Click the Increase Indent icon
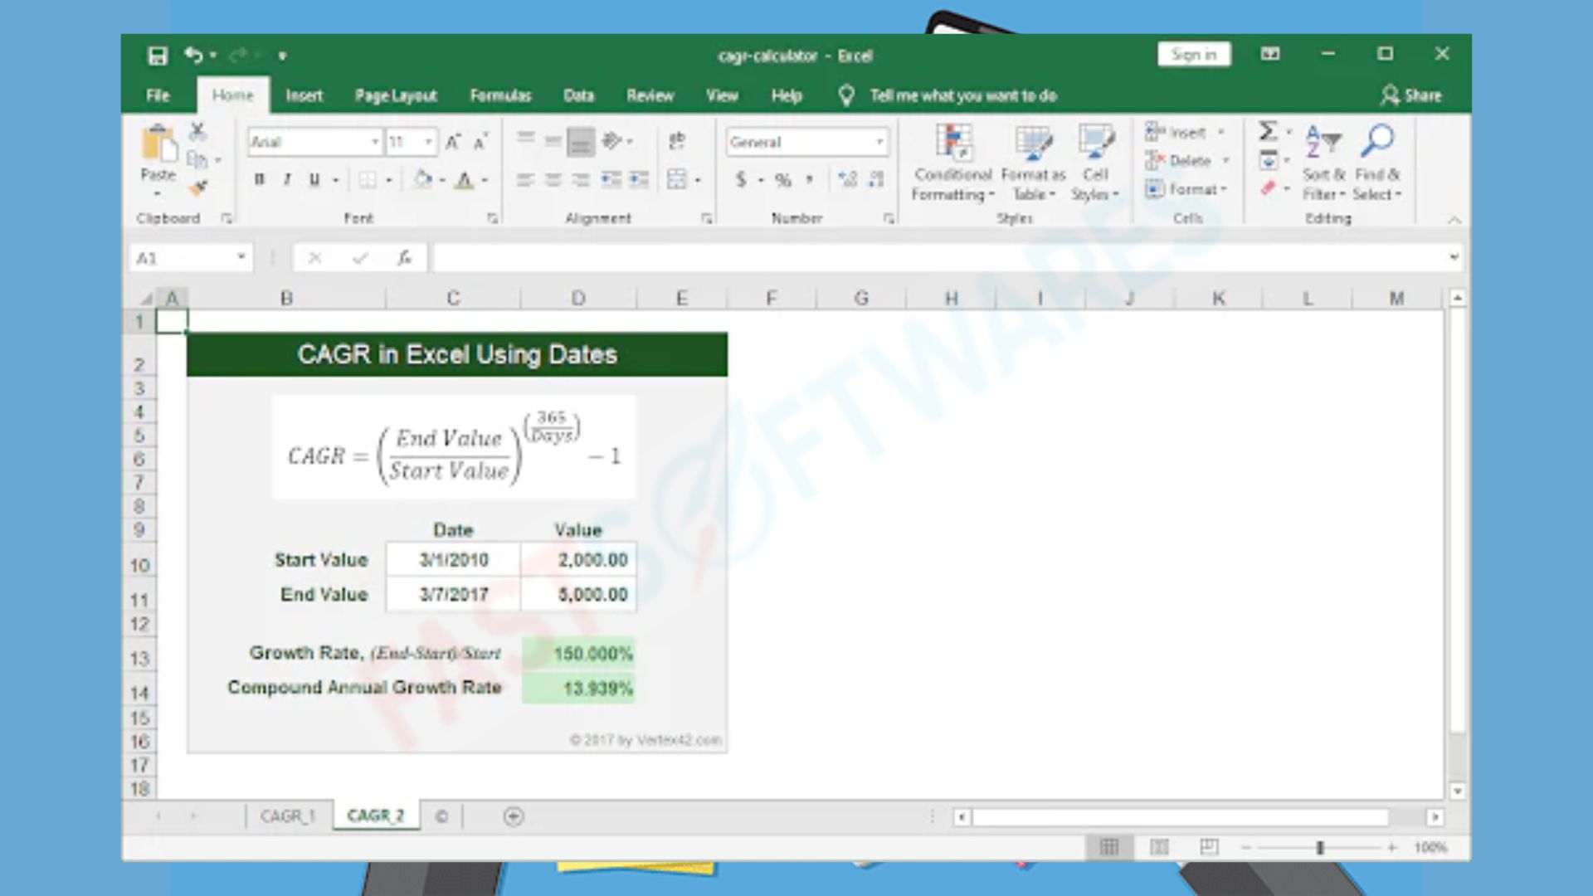The width and height of the screenshot is (1593, 896). [639, 179]
